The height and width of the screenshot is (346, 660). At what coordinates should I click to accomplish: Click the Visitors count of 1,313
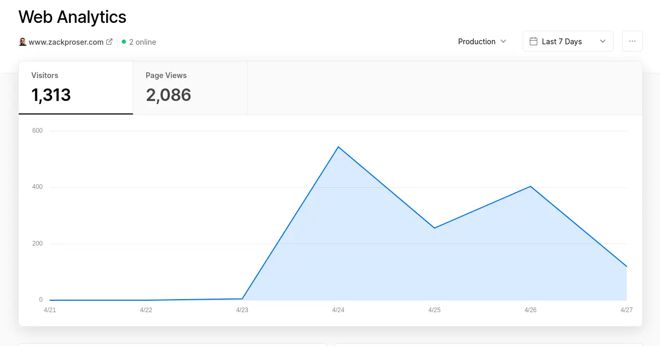[x=52, y=95]
